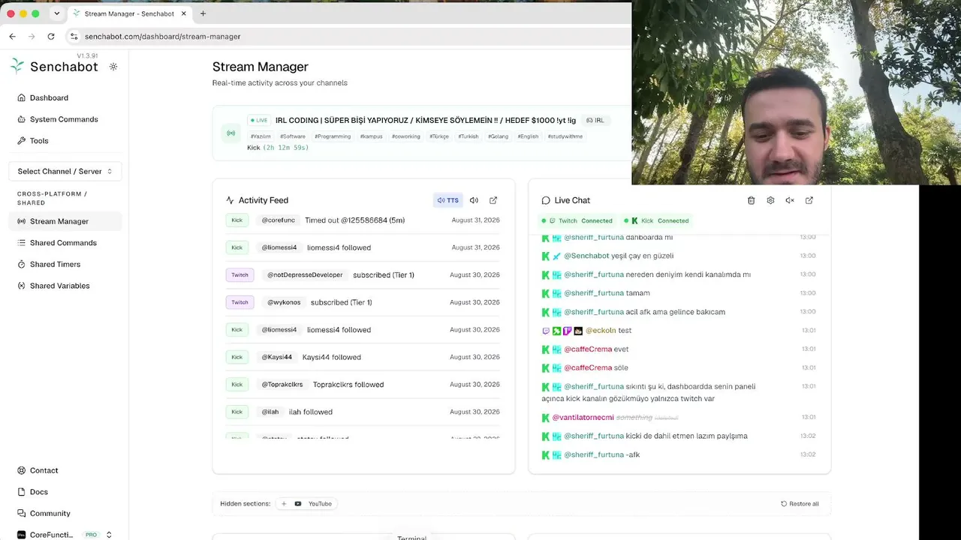
Task: Go to System Commands
Action: (x=65, y=119)
